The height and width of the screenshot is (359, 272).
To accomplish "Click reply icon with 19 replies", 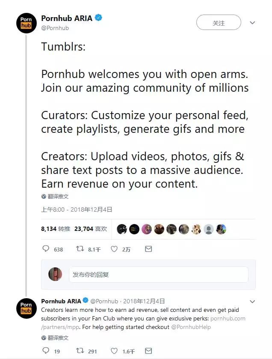I will [x=46, y=350].
